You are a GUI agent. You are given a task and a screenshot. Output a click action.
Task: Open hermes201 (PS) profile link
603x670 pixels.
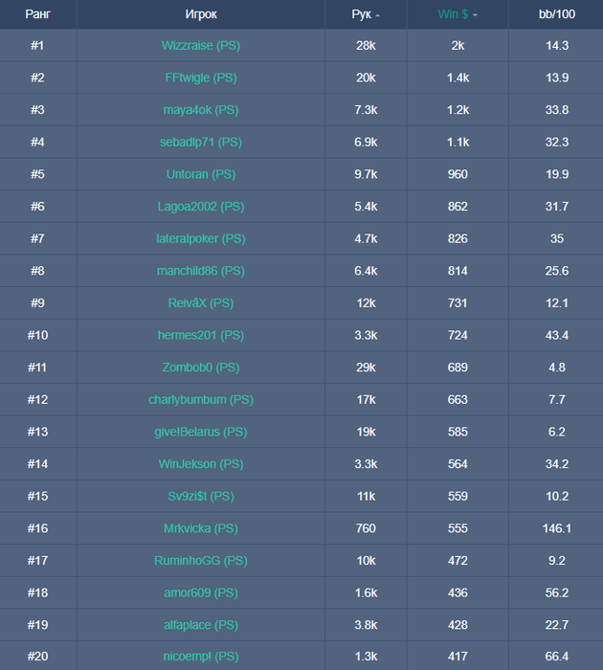click(201, 335)
